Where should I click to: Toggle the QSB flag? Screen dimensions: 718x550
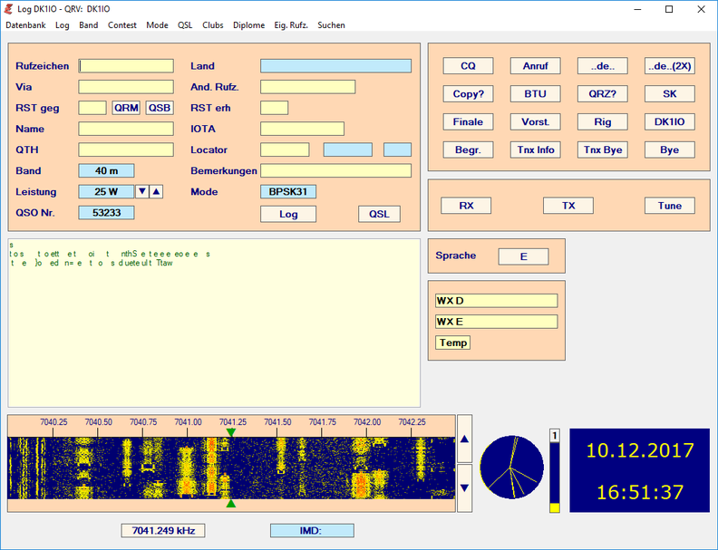(160, 108)
